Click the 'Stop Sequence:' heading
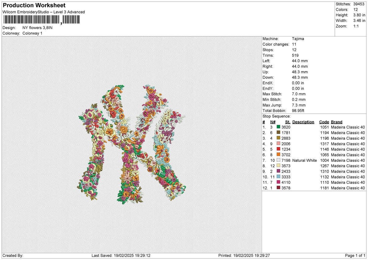 coord(276,116)
